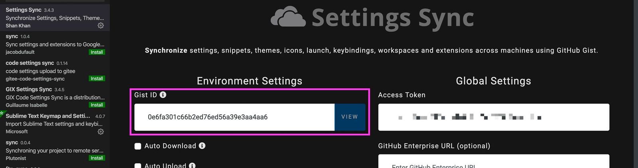Image resolution: width=638 pixels, height=168 pixels.
Task: Click into the Gist ID text field
Action: click(234, 117)
